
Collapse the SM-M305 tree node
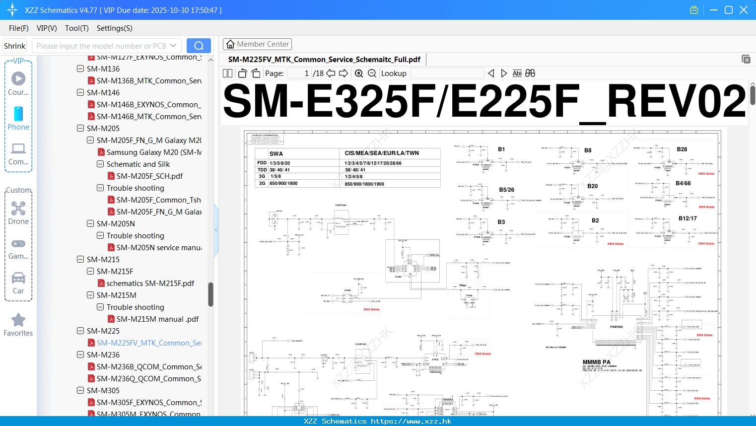click(x=80, y=390)
